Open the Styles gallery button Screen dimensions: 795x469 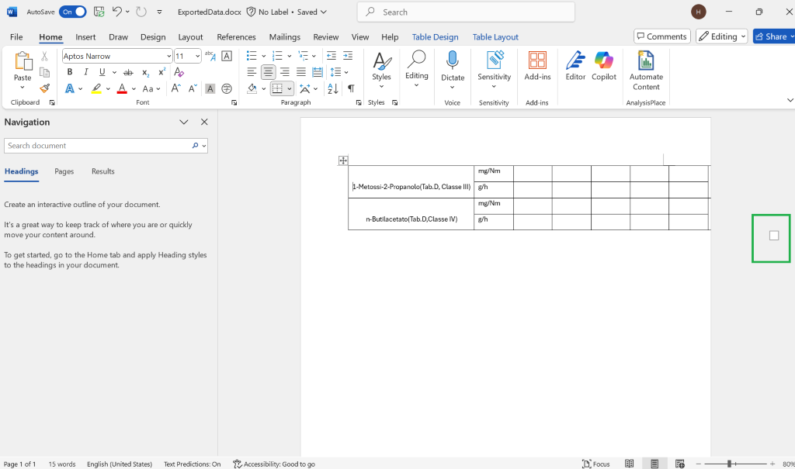[x=381, y=70]
